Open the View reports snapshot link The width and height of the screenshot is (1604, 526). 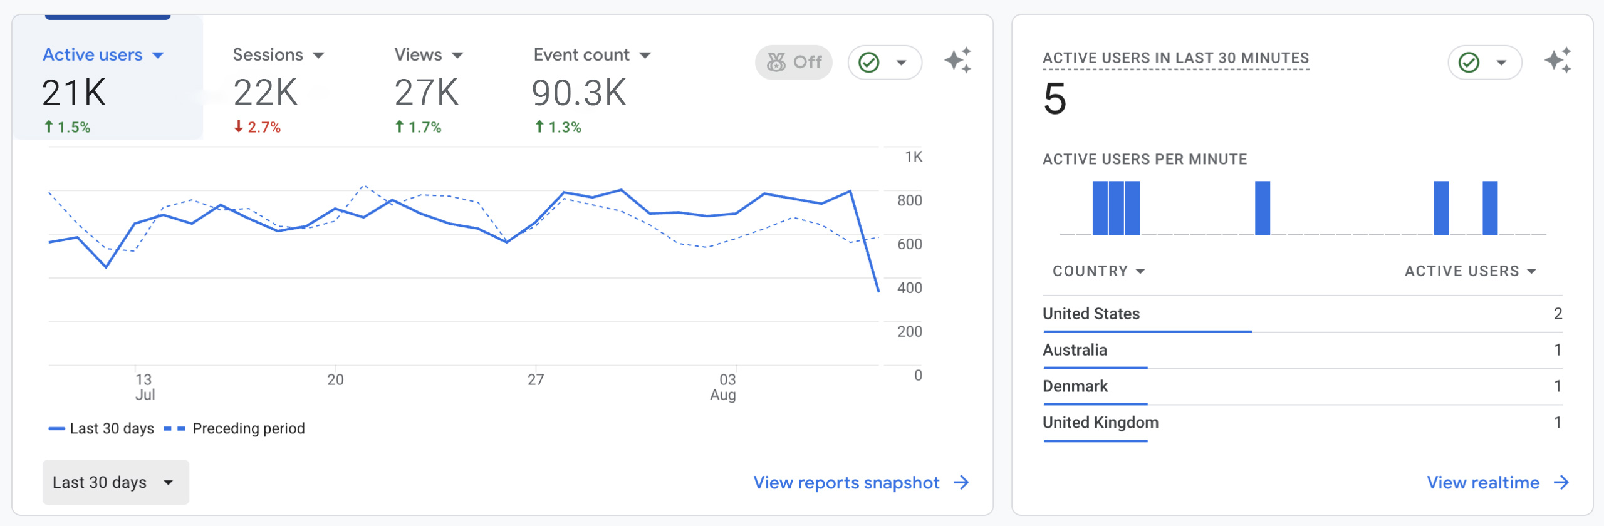click(846, 482)
